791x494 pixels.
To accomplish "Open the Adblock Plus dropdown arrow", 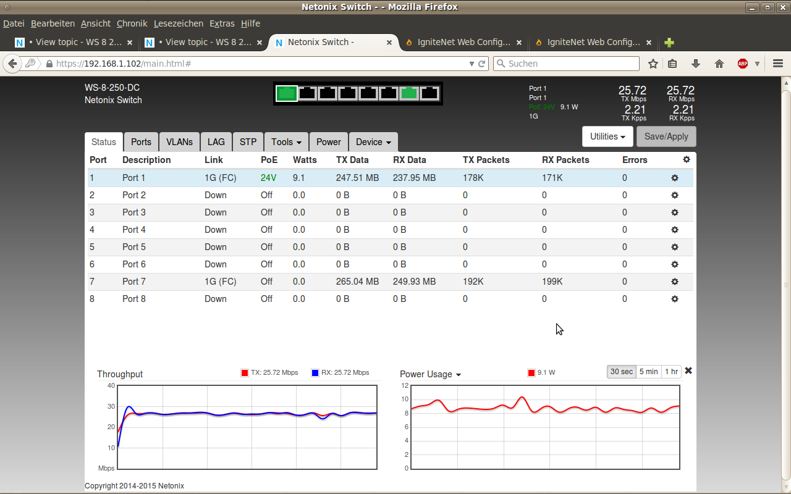I will coord(757,64).
